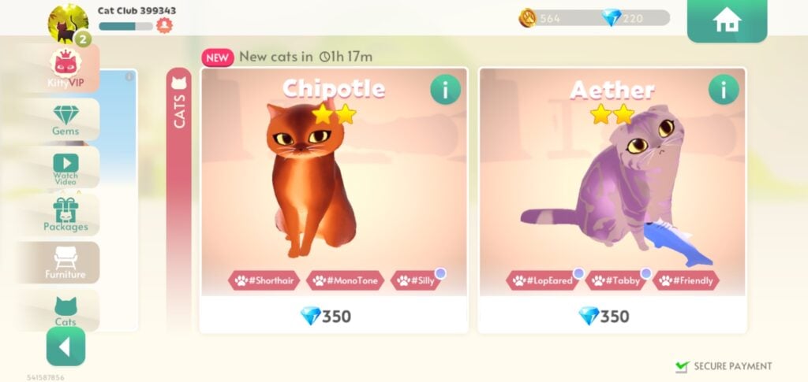
Task: Tap the Aether info icon
Action: pyautogui.click(x=724, y=90)
